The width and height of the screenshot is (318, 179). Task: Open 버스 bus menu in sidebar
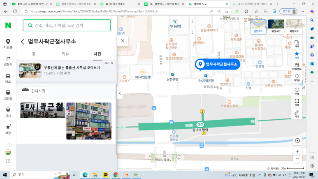tap(8, 78)
